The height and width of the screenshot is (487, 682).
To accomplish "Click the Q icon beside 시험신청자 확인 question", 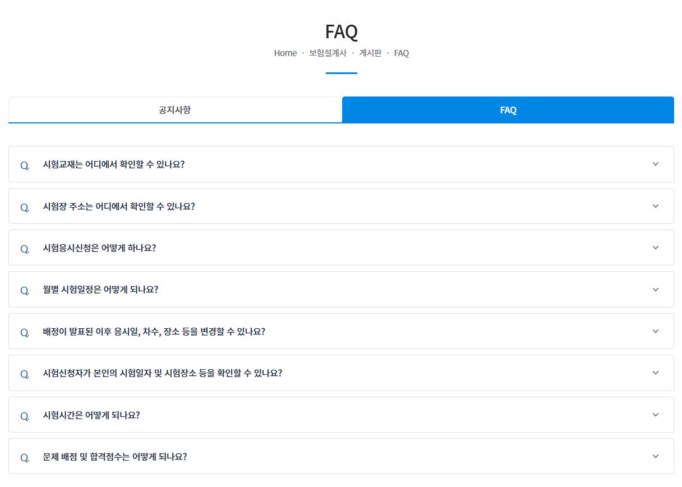I will click(24, 373).
